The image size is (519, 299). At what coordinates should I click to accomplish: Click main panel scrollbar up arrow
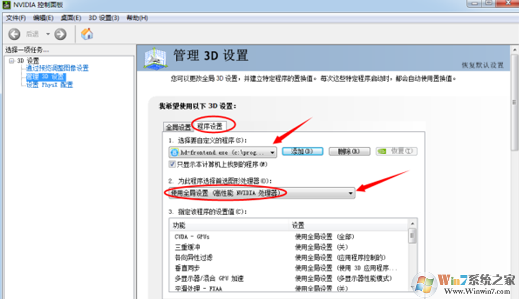pos(514,49)
